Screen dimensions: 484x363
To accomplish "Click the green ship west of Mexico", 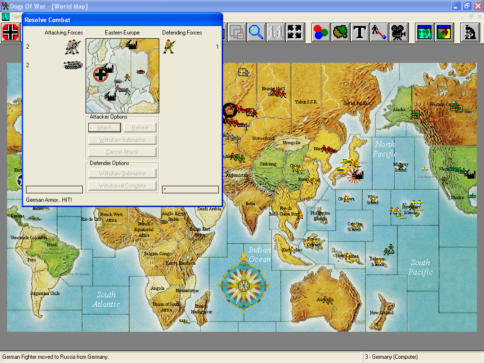I will point(472,196).
